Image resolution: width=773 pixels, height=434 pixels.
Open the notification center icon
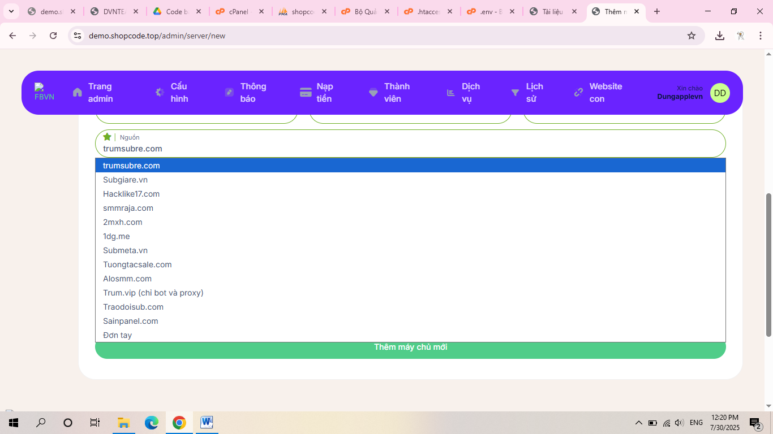pyautogui.click(x=755, y=423)
